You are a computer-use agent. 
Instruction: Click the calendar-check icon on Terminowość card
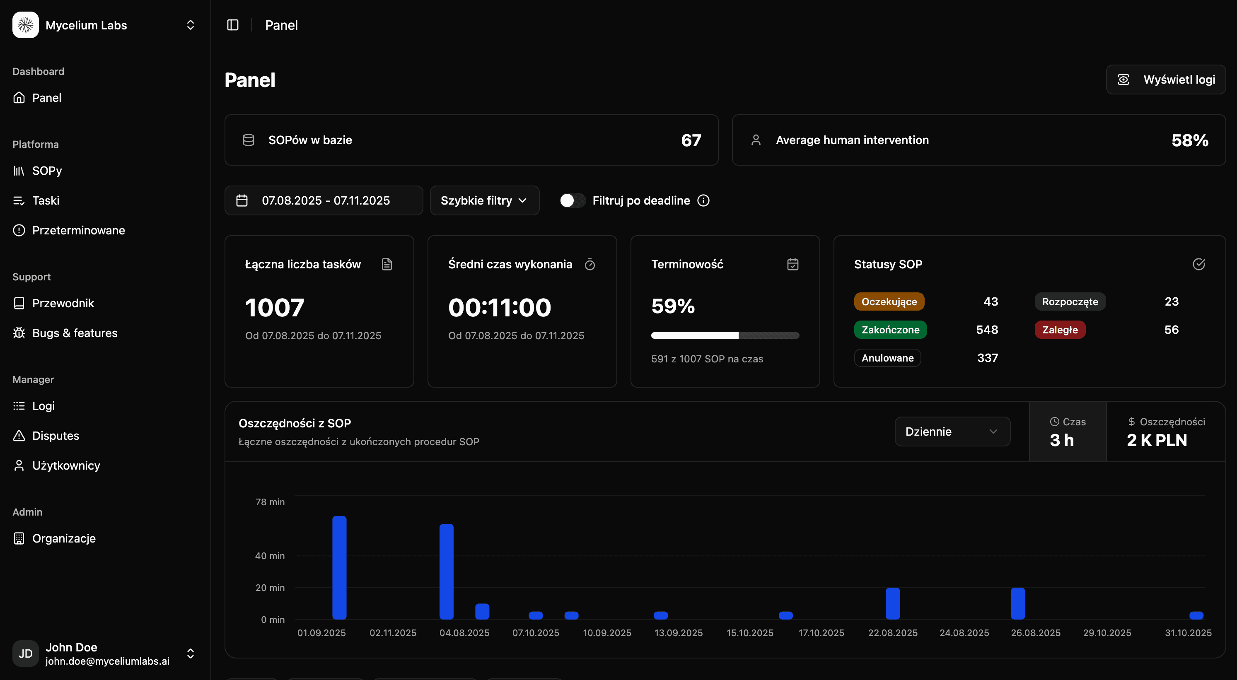pyautogui.click(x=792, y=264)
